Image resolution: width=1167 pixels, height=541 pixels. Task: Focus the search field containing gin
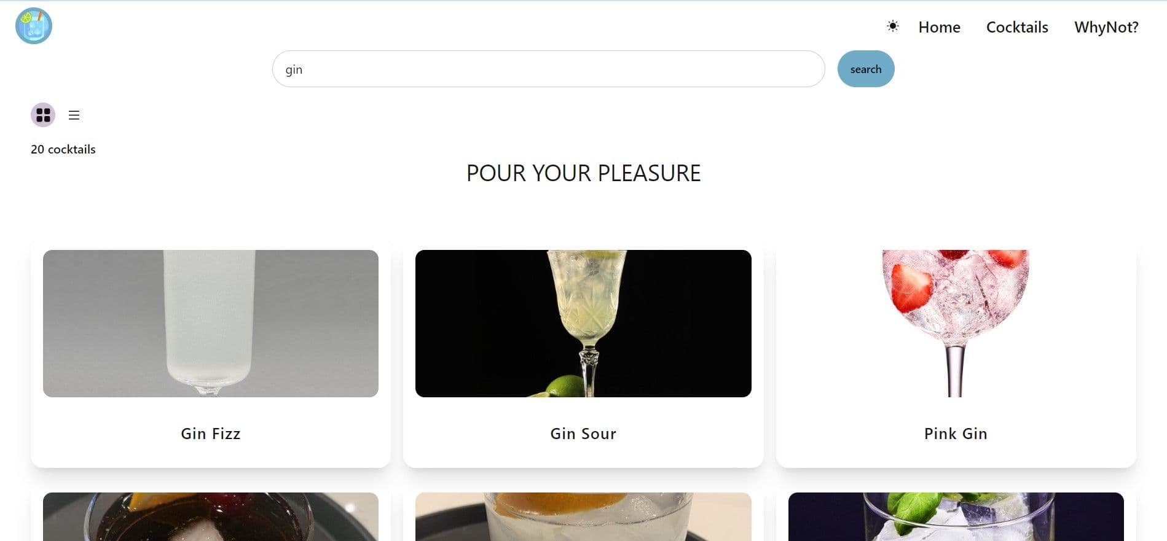coord(548,69)
